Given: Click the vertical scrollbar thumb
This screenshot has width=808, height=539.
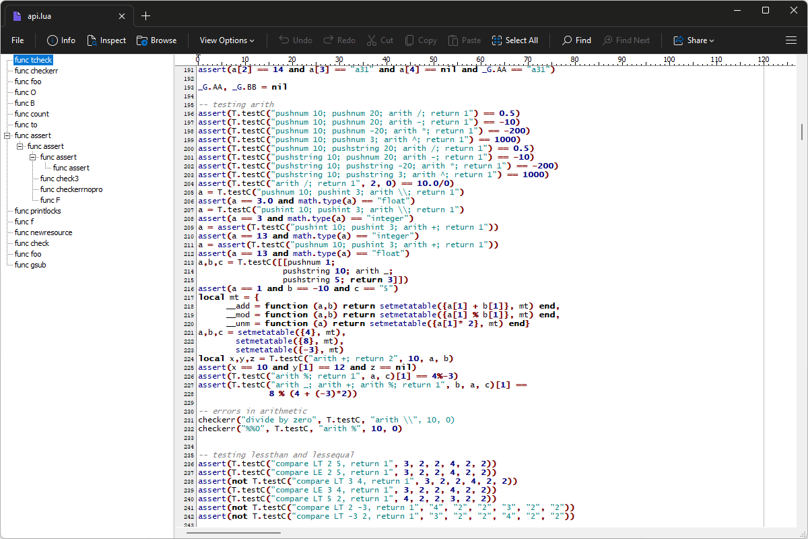Looking at the screenshot, I should (x=801, y=131).
